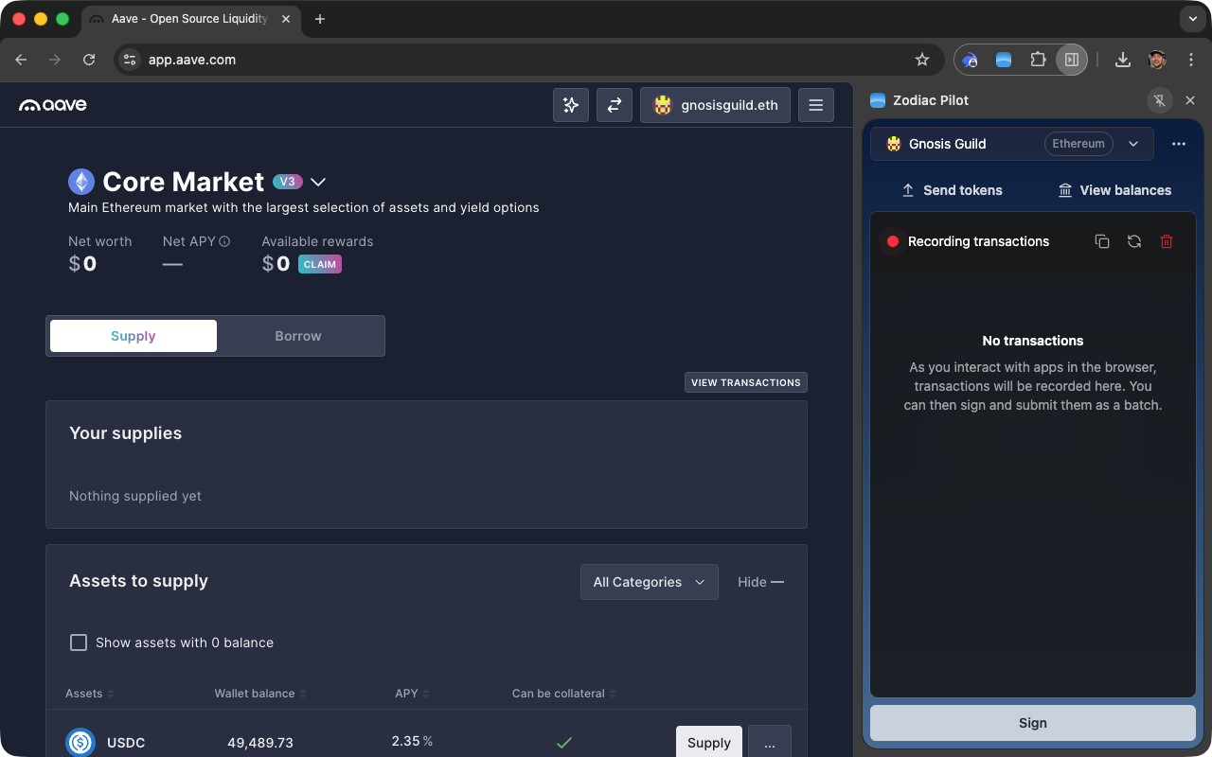Image resolution: width=1212 pixels, height=757 pixels.
Task: Expand the Core Market selector chevron
Action: tap(318, 182)
